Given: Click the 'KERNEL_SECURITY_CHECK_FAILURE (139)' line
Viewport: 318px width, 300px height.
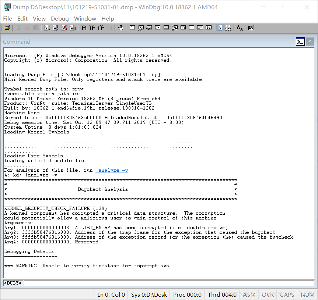Looking at the screenshot, I should 56,208.
